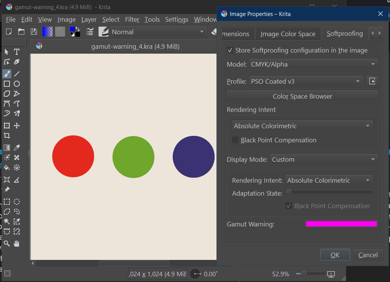The width and height of the screenshot is (390, 282).
Task: Select the Color Sampler eyedropper tool
Action: 17,148
